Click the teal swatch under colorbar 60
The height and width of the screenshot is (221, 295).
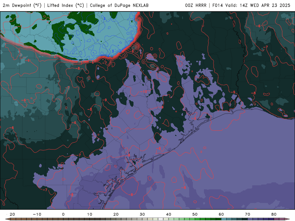pos(224,219)
